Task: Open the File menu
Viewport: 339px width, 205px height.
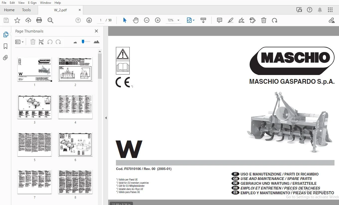Action: 4,2
